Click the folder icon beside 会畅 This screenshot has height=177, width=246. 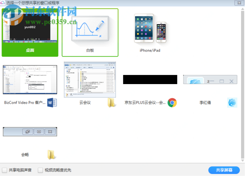point(52,155)
